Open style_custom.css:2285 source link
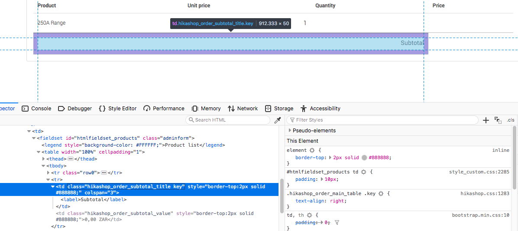518x231 pixels. point(479,172)
